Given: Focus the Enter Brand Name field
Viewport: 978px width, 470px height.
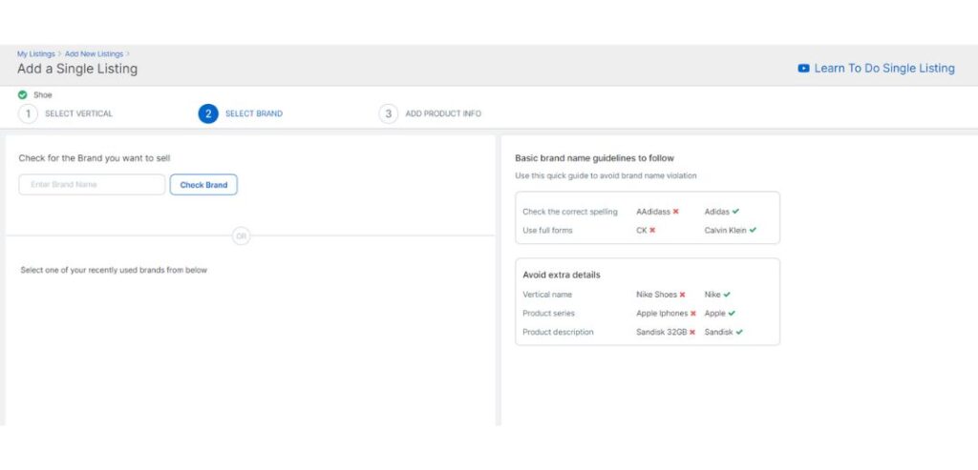Looking at the screenshot, I should point(92,185).
